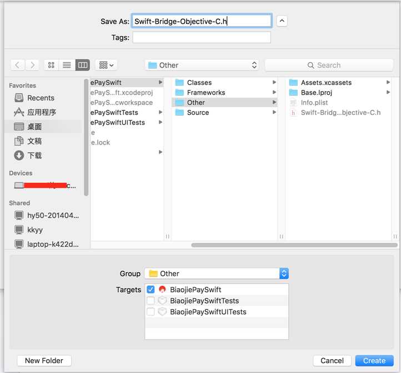Viewport: 401px width, 373px height.
Task: Switch to list view
Action: coord(67,65)
